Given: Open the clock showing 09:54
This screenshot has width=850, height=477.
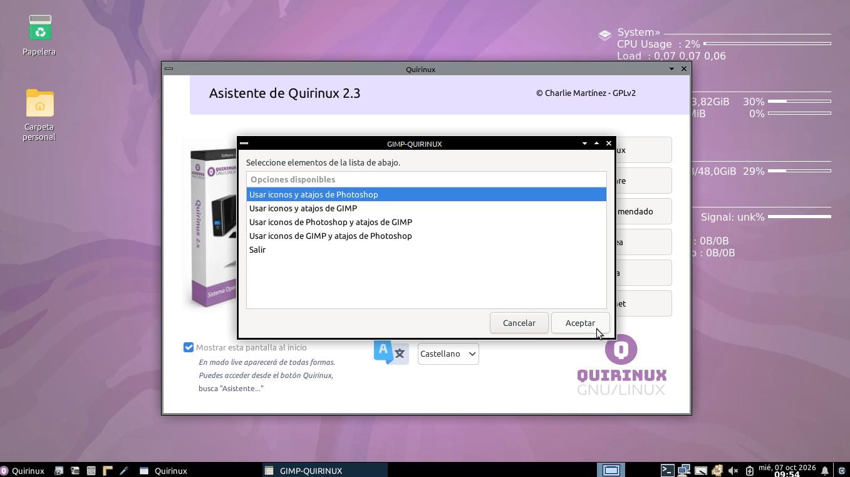Looking at the screenshot, I should (787, 470).
